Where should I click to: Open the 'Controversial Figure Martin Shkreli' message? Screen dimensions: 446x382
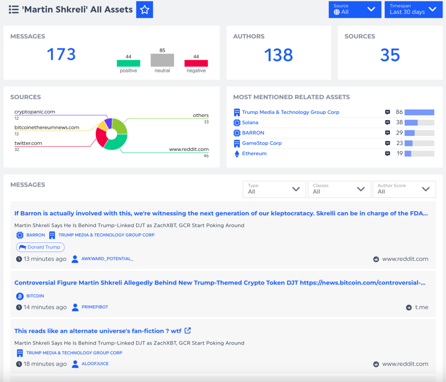coord(220,283)
